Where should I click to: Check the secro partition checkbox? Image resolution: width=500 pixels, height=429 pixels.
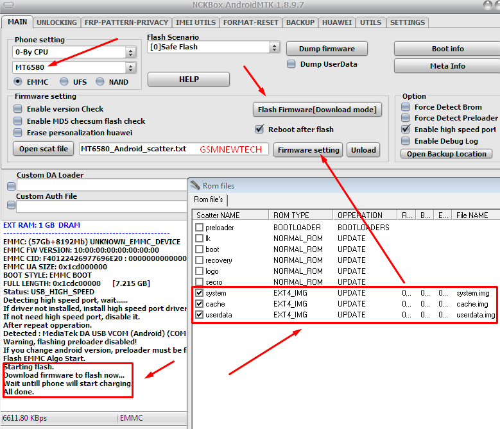pos(200,282)
